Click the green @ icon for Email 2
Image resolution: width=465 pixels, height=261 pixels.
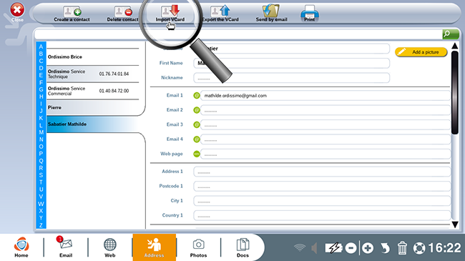click(197, 110)
